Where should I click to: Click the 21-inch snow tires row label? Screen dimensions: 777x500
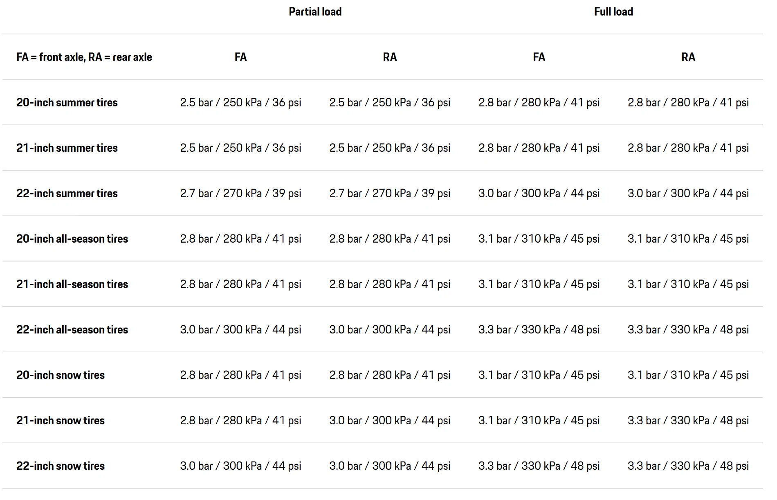click(61, 421)
